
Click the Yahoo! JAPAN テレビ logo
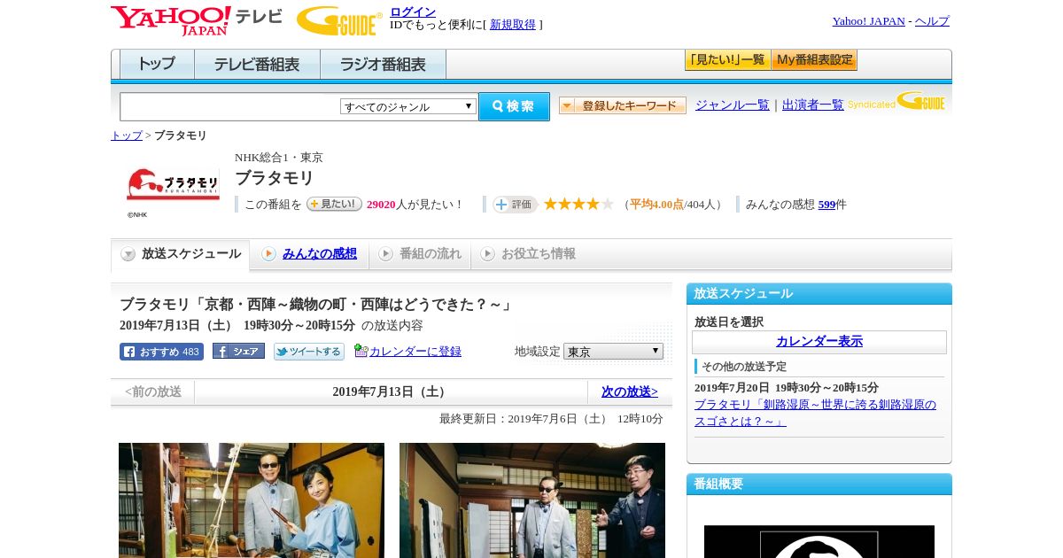197,20
